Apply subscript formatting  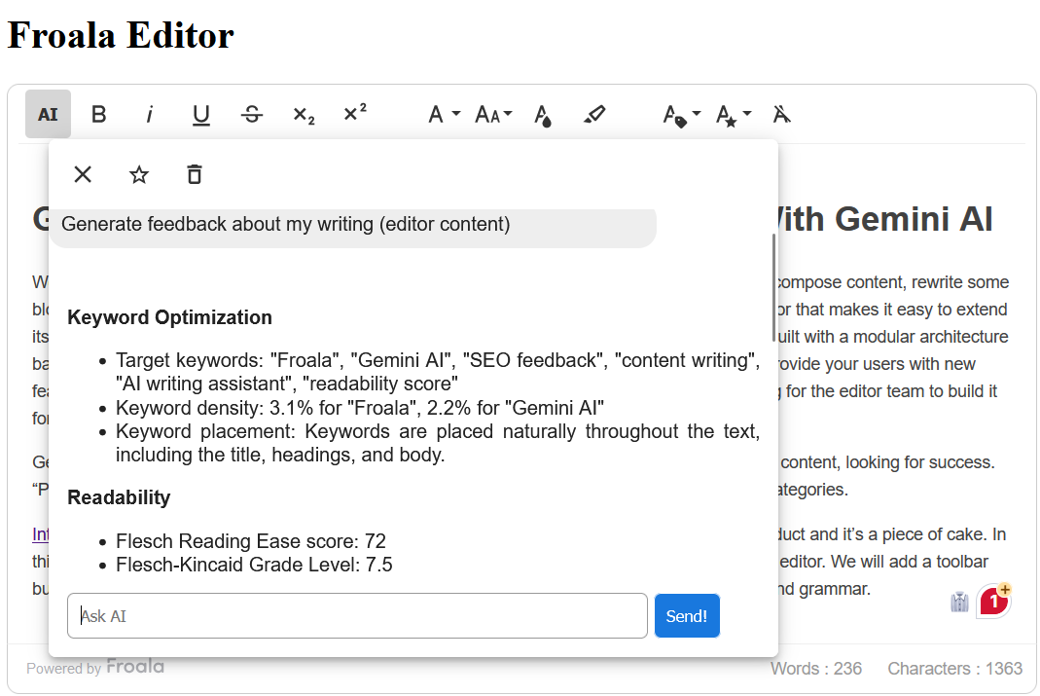[304, 114]
